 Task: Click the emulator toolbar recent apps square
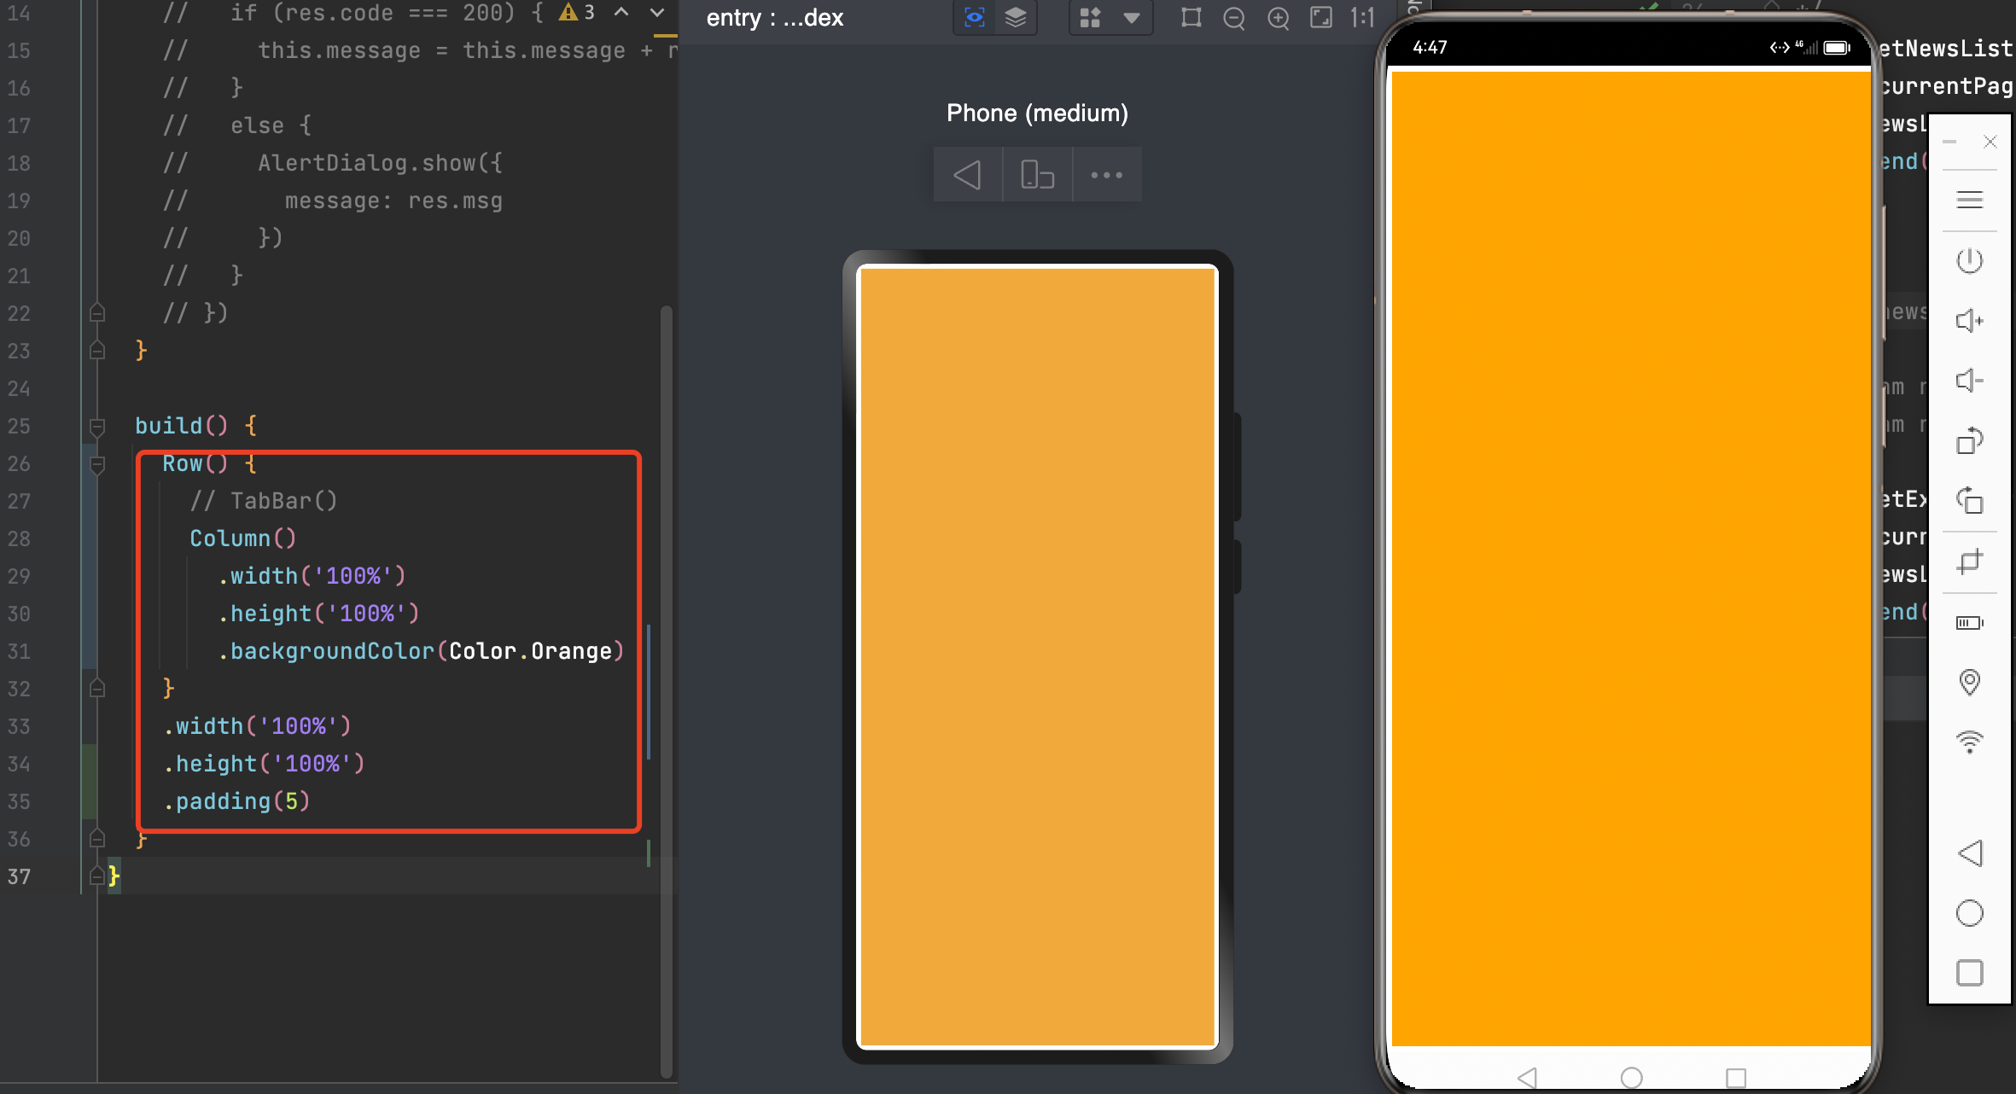tap(1969, 973)
